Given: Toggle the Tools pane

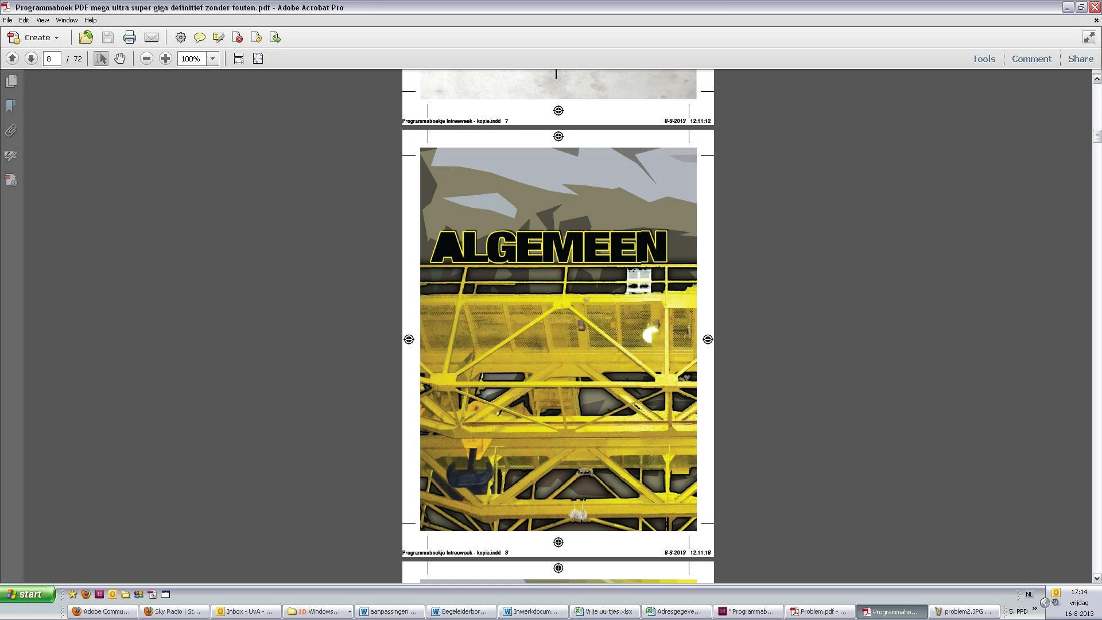Looking at the screenshot, I should (983, 59).
